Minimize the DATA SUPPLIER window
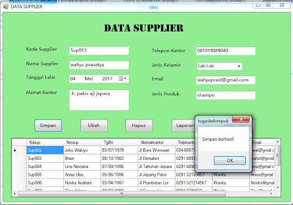This screenshot has width=293, height=205. [x=258, y=5]
